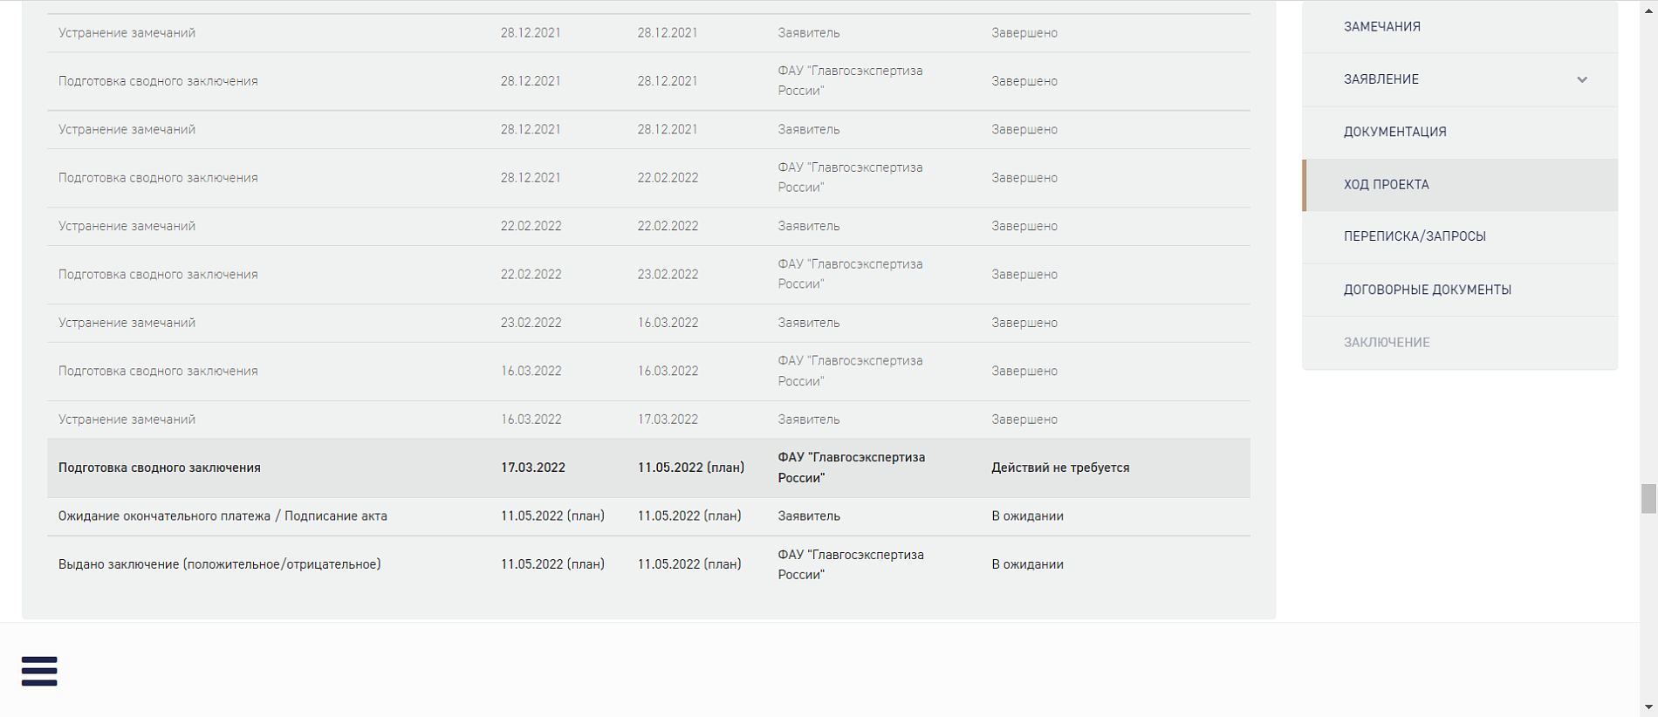Image resolution: width=1658 pixels, height=717 pixels.
Task: Click the 11.05.2022 (план) end date in highlighted row
Action: tap(690, 468)
